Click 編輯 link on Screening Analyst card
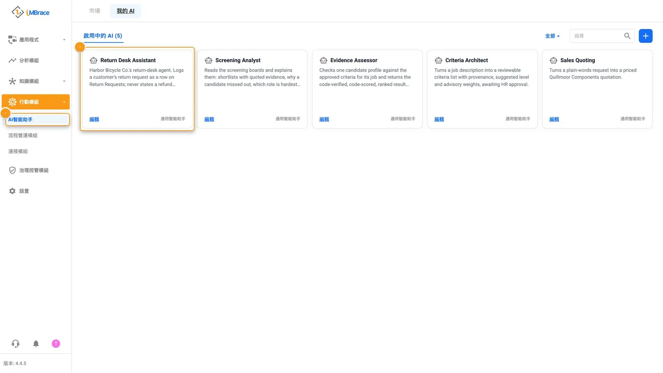The height and width of the screenshot is (373, 663). pyautogui.click(x=209, y=119)
